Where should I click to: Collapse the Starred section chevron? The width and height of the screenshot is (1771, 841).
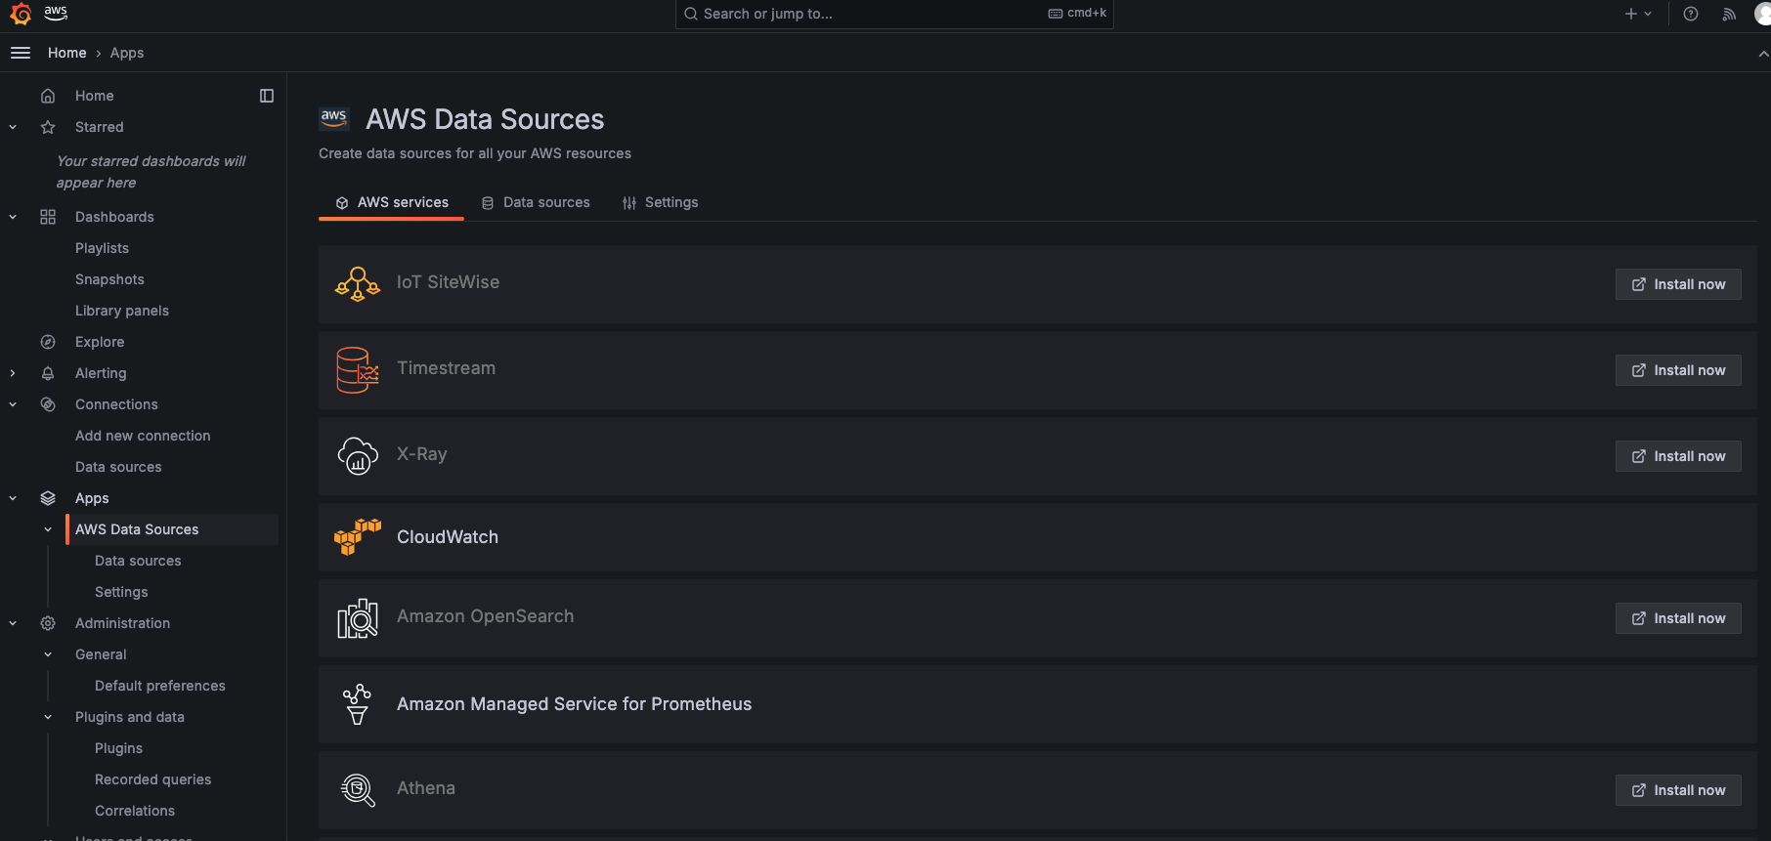pyautogui.click(x=13, y=127)
